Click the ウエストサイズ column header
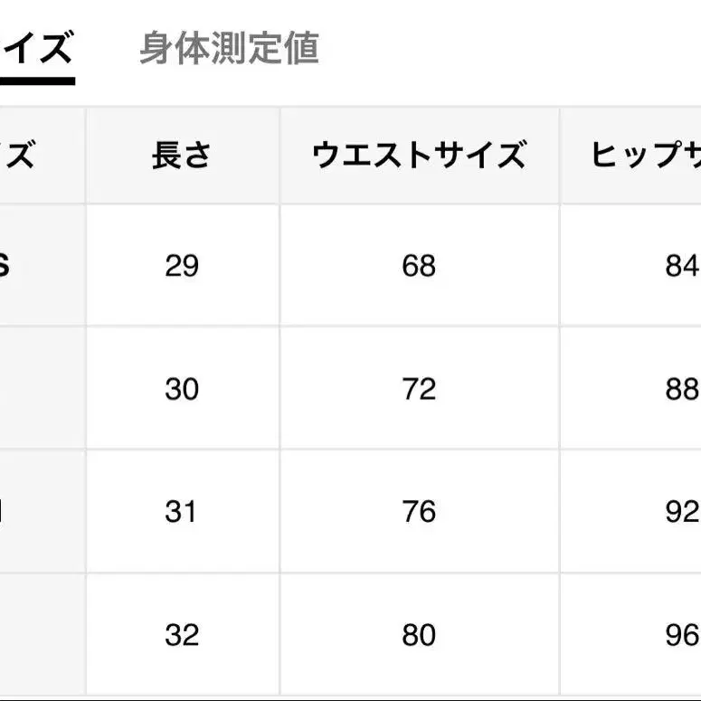This screenshot has height=701, width=701. click(x=419, y=156)
